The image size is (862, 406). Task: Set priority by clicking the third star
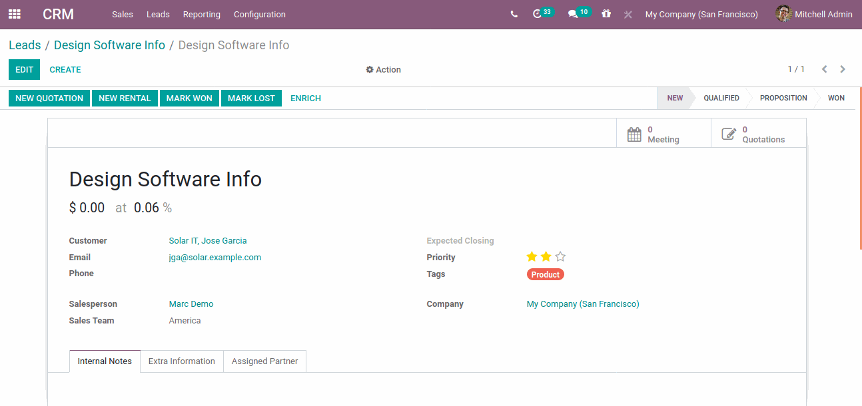pos(560,256)
